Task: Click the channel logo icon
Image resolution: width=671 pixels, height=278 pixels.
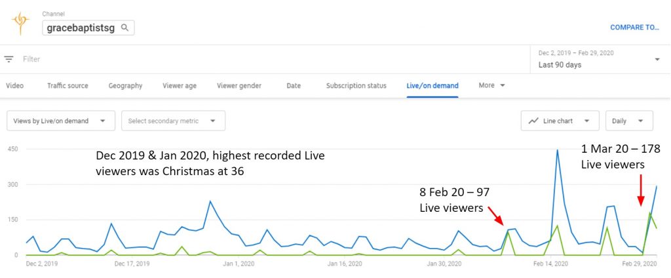Action: tap(20, 24)
